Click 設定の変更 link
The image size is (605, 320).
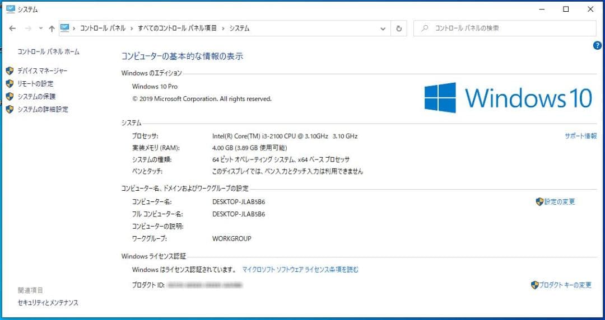(x=560, y=201)
